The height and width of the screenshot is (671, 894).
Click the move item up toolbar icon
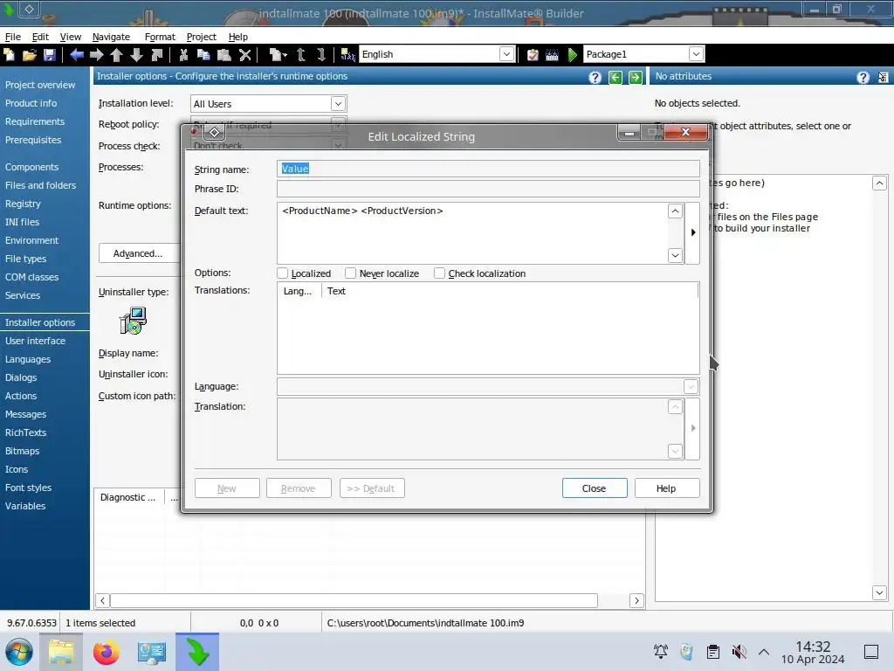click(301, 55)
